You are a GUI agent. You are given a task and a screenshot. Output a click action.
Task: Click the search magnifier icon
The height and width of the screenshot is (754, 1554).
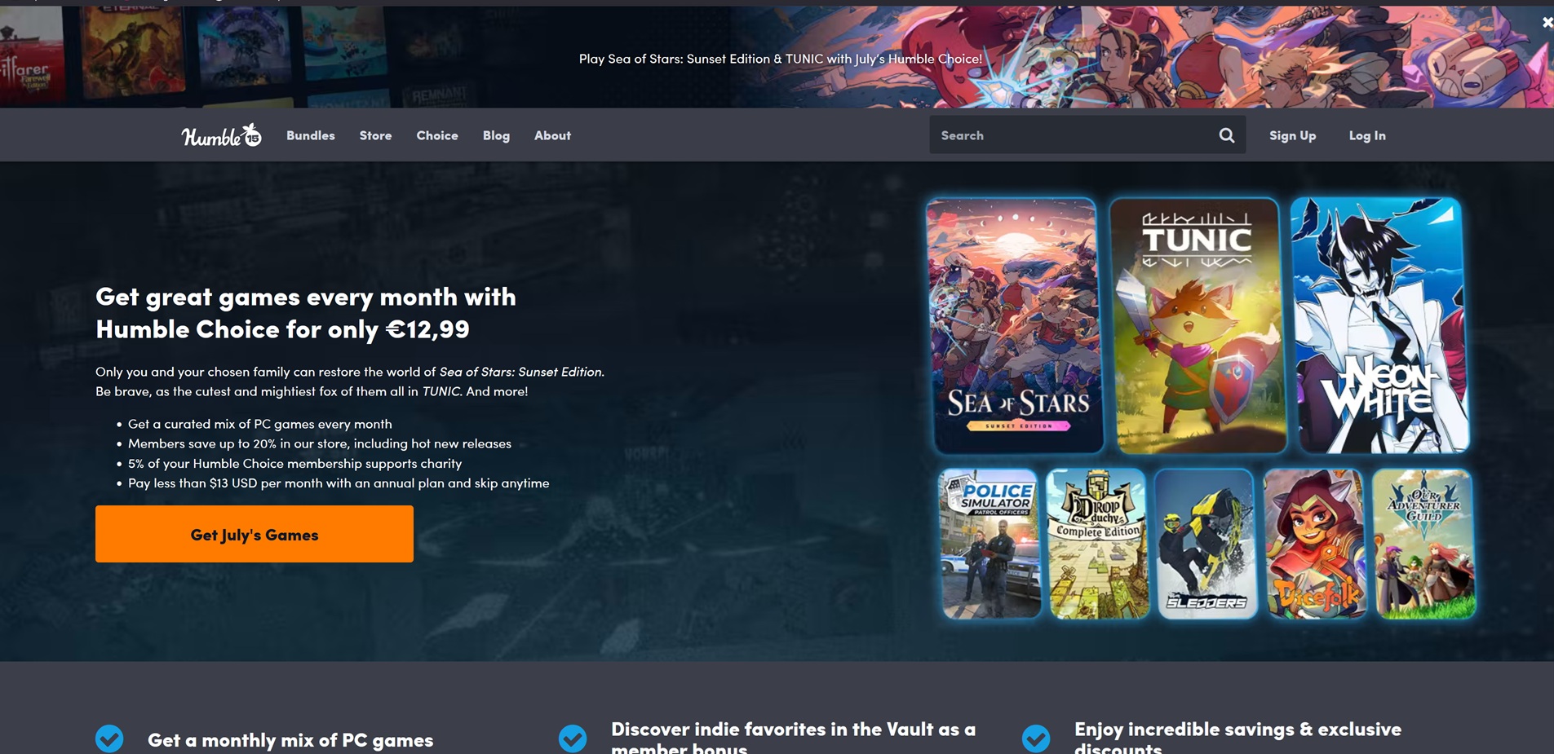click(1226, 135)
